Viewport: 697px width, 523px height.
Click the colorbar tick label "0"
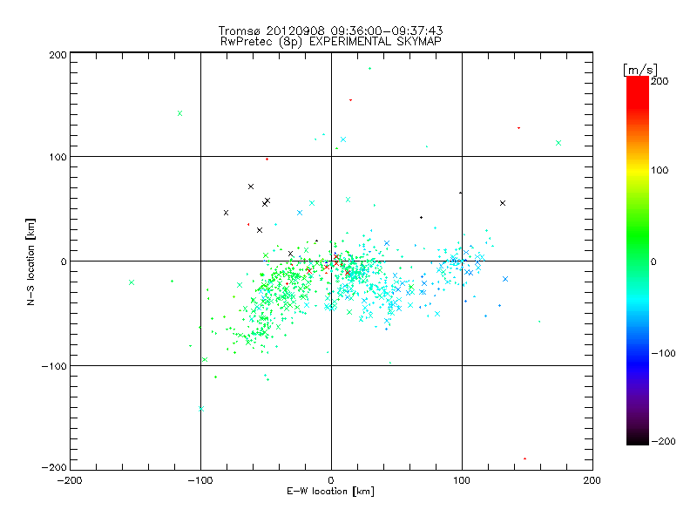point(653,261)
